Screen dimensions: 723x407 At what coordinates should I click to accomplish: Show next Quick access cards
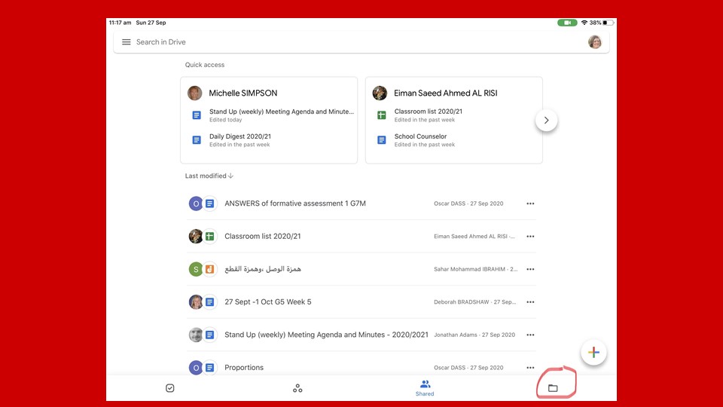[x=546, y=121]
